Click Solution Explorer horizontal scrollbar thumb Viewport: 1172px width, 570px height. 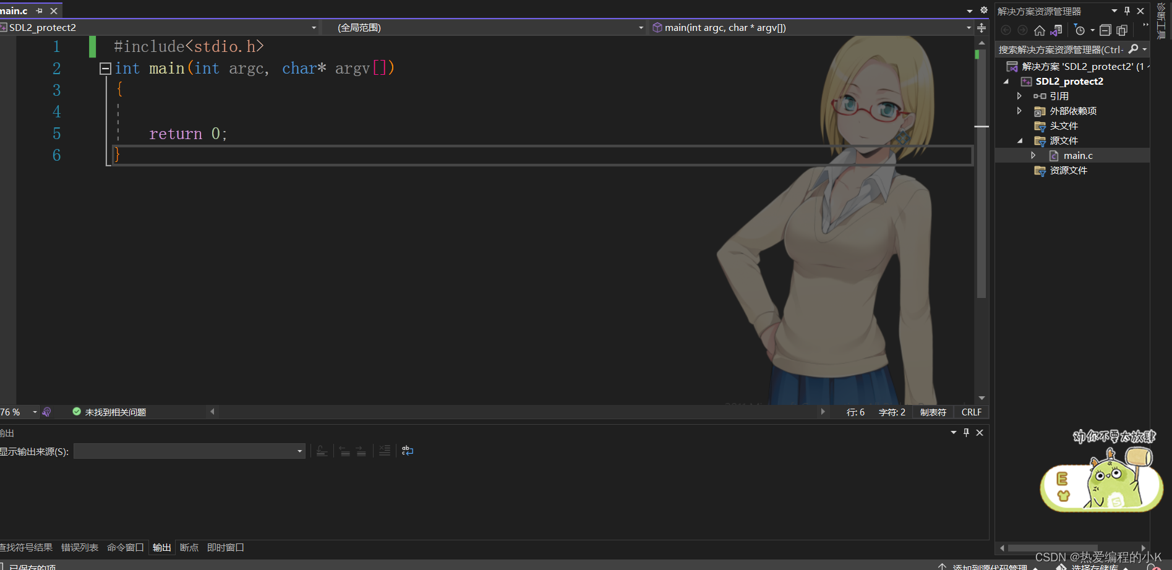[x=1053, y=548]
